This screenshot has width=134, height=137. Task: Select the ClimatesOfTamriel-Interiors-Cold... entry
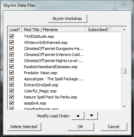[54, 55]
